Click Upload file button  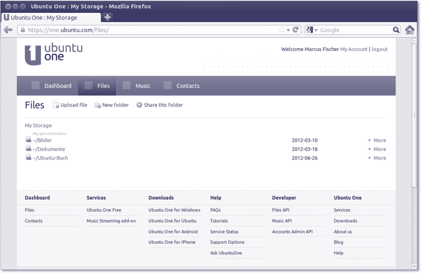[x=70, y=105]
